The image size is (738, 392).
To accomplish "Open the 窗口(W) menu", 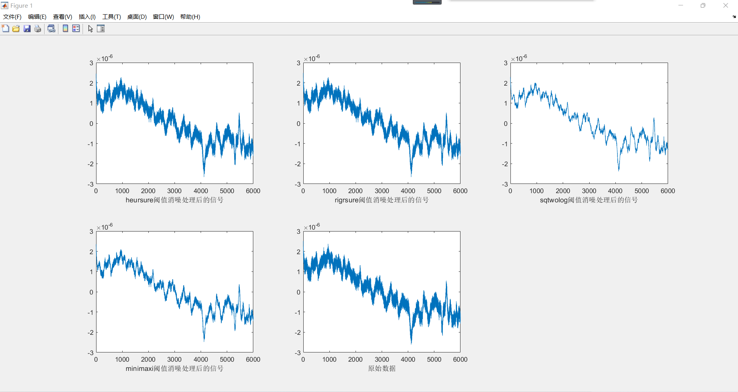I will pyautogui.click(x=163, y=17).
